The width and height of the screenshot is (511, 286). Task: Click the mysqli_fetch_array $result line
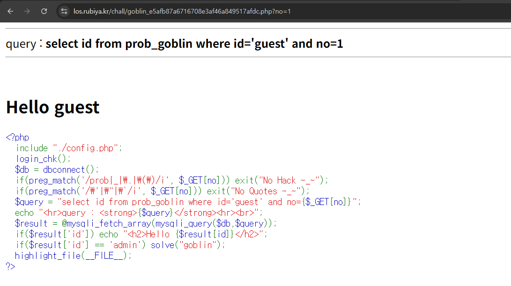(146, 223)
